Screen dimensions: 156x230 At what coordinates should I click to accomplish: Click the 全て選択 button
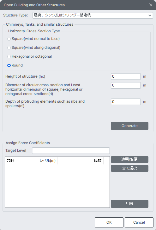click(x=129, y=168)
